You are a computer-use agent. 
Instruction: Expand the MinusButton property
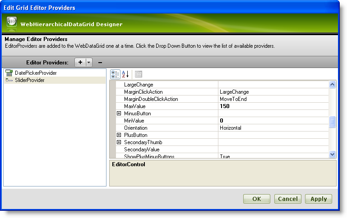(x=119, y=114)
